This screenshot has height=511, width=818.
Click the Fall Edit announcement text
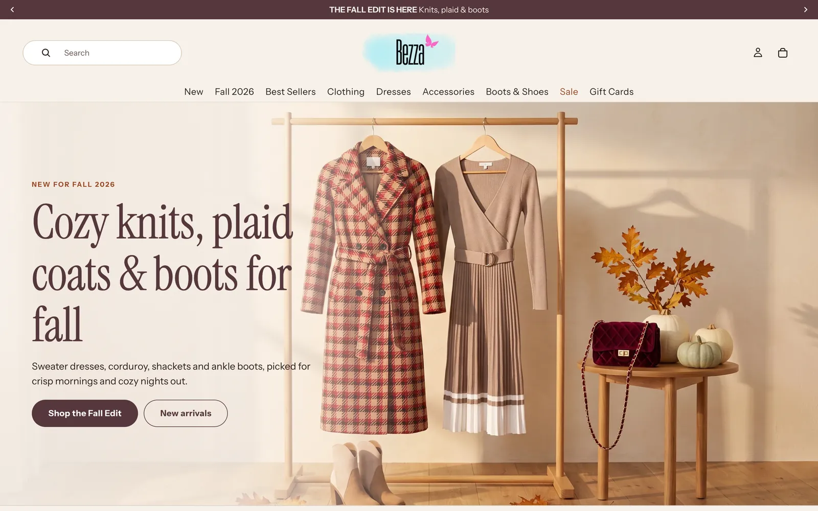[409, 10]
